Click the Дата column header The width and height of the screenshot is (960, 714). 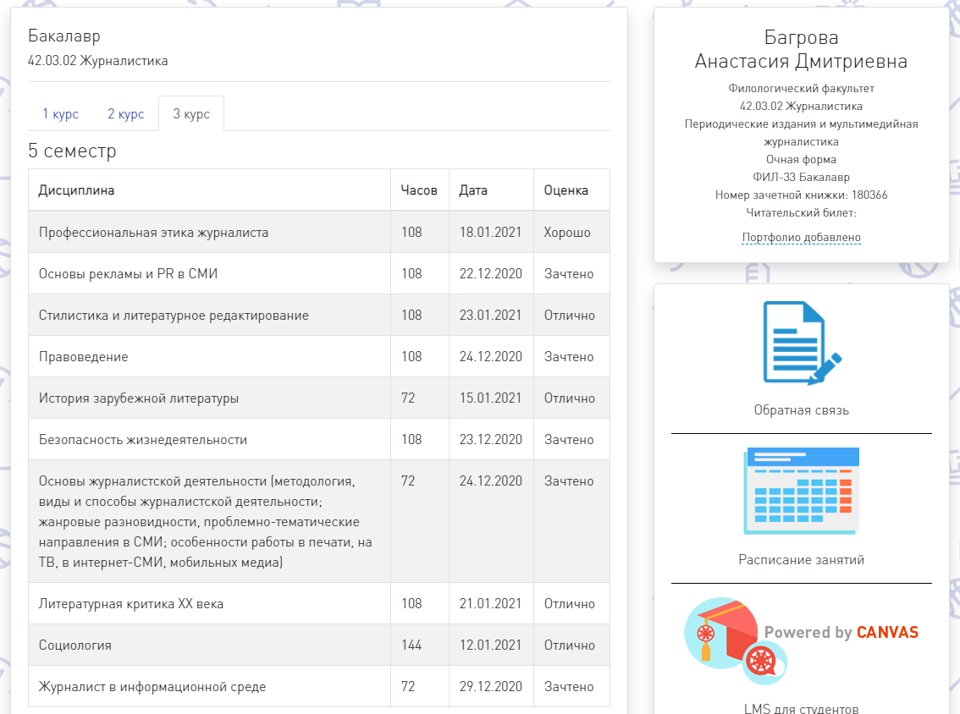(x=473, y=190)
